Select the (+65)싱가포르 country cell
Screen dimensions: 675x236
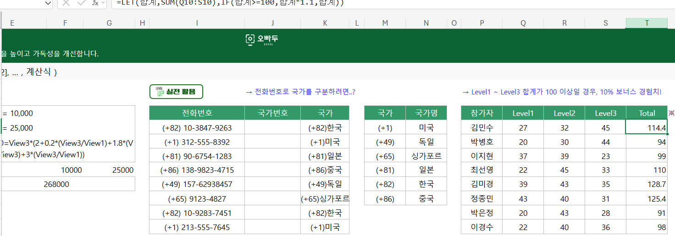(325, 199)
